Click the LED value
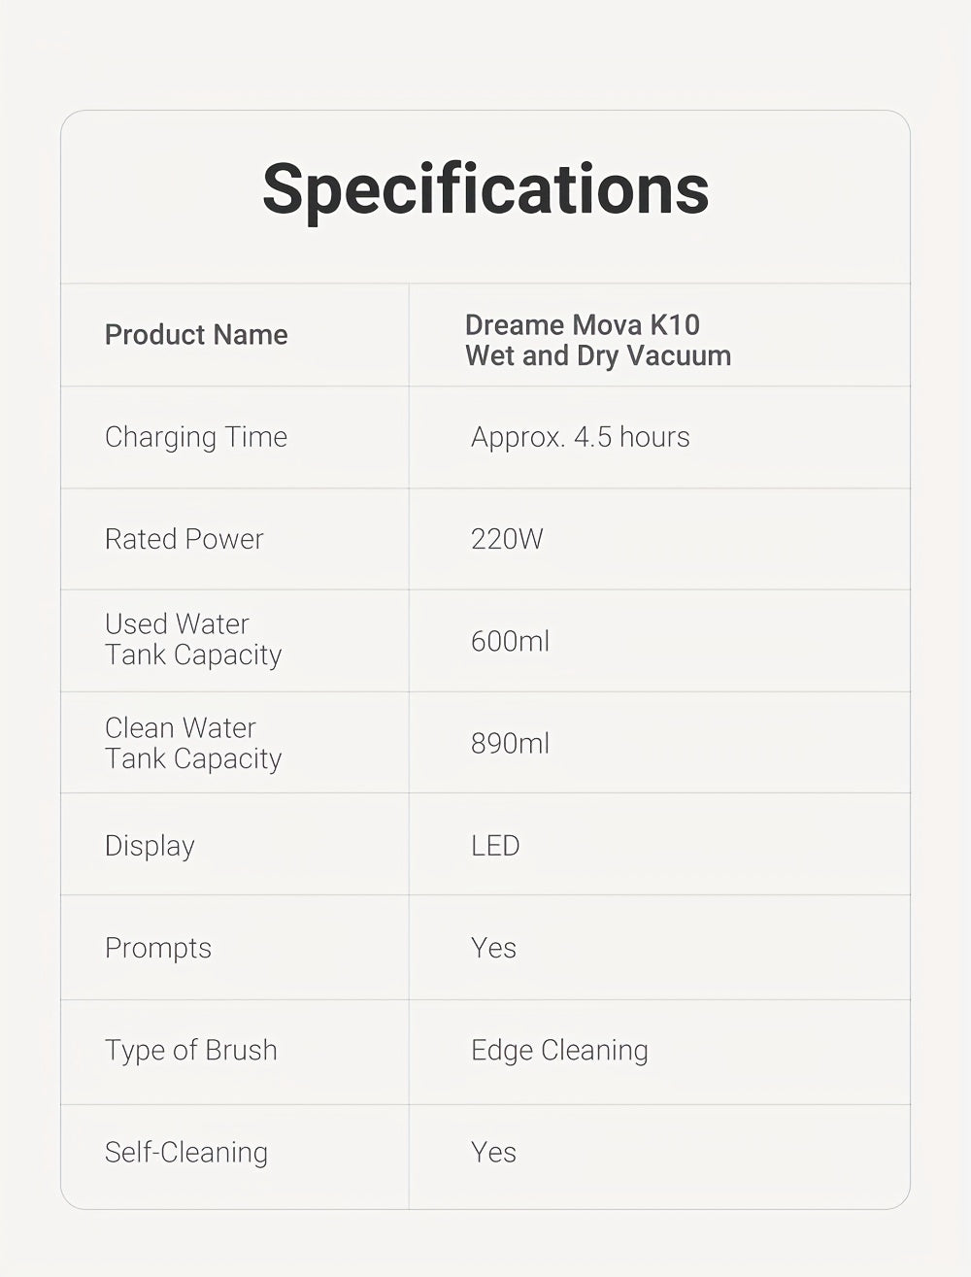 495,846
